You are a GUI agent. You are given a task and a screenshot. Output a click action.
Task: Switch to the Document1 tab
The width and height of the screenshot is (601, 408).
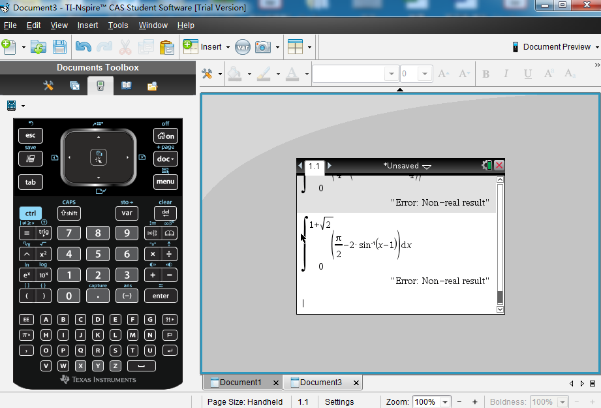click(240, 383)
